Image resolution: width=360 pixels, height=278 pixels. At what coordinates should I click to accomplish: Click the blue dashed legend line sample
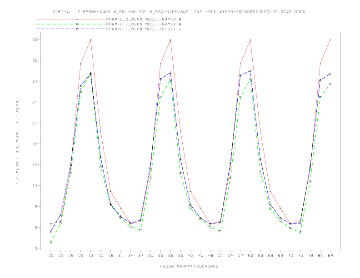pyautogui.click(x=70, y=29)
